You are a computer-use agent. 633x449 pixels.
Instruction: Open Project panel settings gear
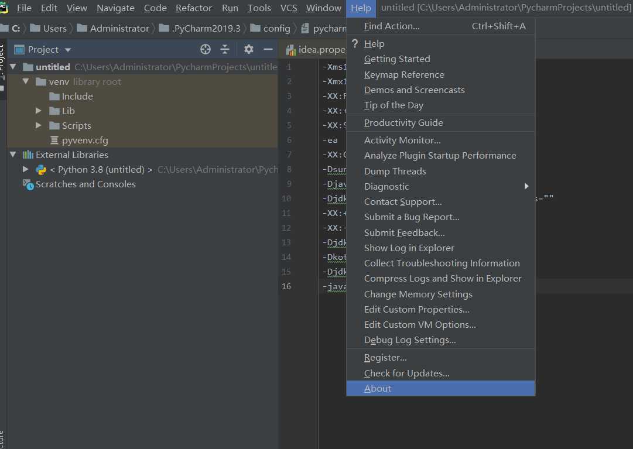[249, 50]
